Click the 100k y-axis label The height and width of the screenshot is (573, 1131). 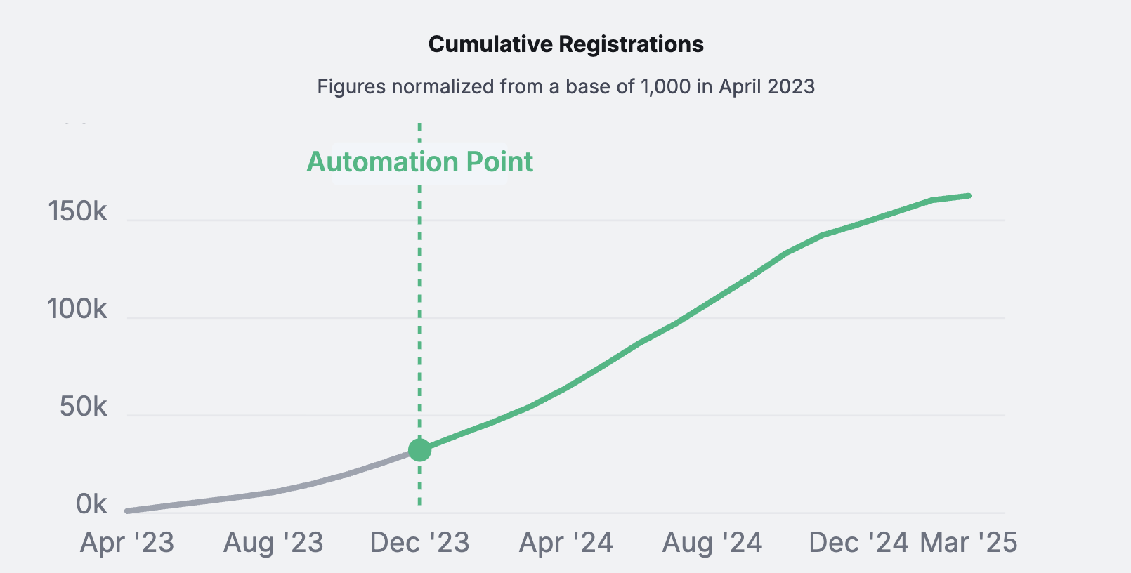point(77,309)
